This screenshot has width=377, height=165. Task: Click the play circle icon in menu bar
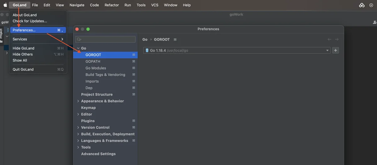click(x=371, y=5)
